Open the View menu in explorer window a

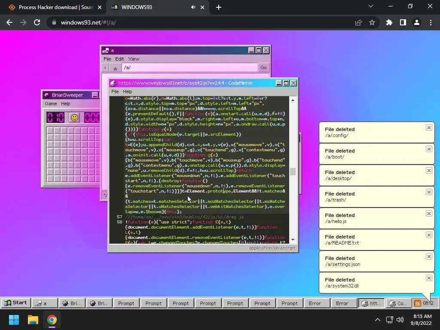[x=134, y=59]
